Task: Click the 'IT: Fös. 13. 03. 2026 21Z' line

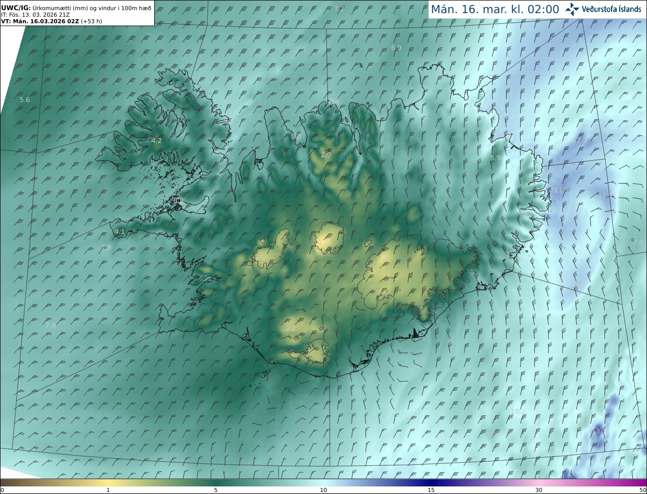Action: click(x=35, y=15)
